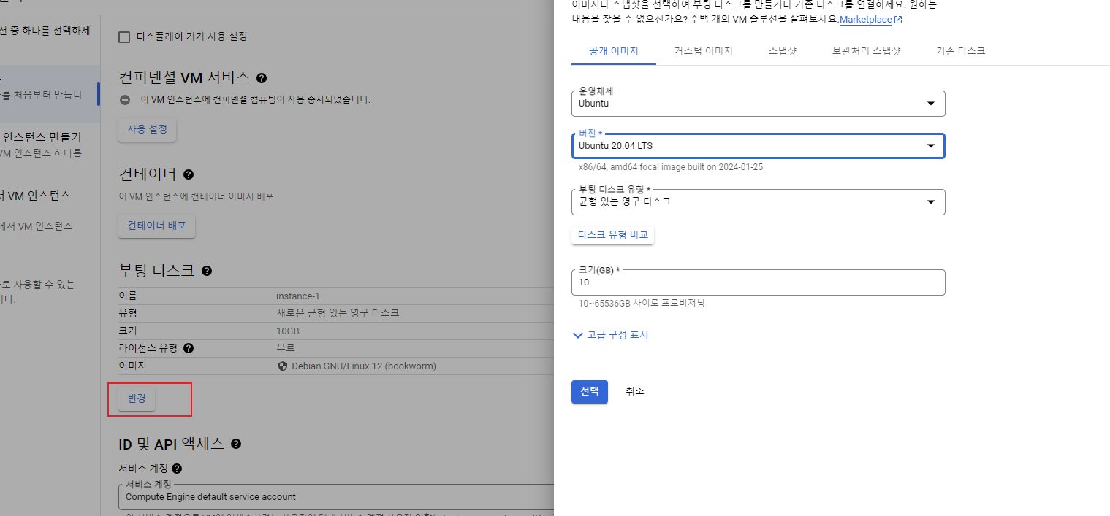
Task: Switch to the 스냅샷 tab
Action: click(783, 51)
